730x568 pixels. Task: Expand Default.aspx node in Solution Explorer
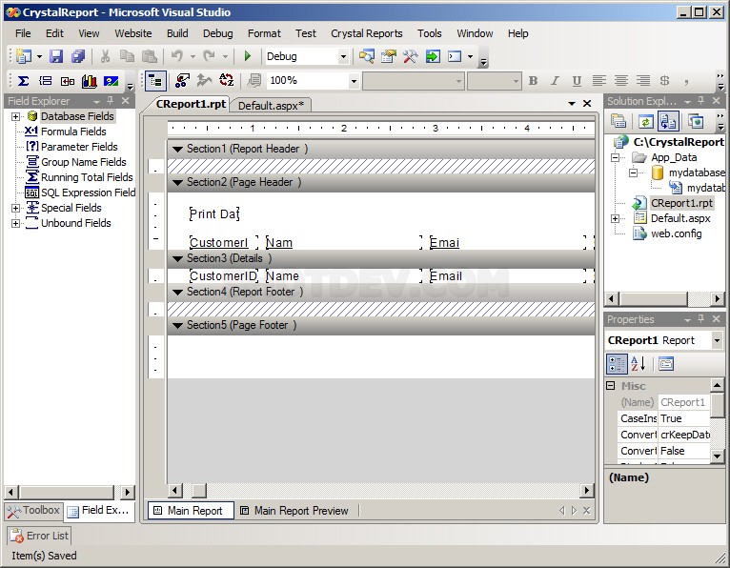coord(615,219)
